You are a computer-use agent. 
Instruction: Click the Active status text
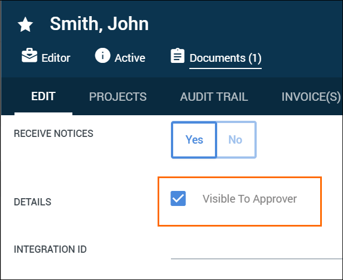click(130, 58)
